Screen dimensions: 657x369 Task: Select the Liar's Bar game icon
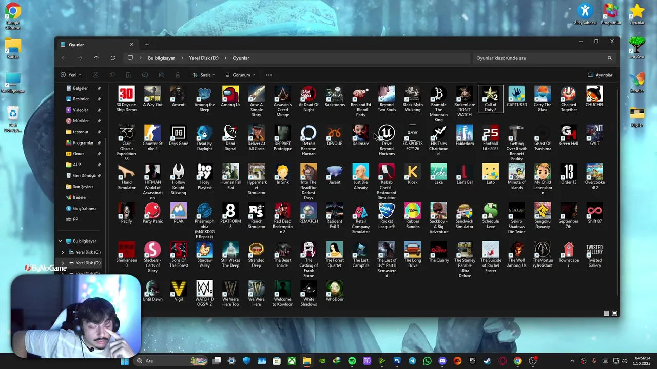point(465,175)
